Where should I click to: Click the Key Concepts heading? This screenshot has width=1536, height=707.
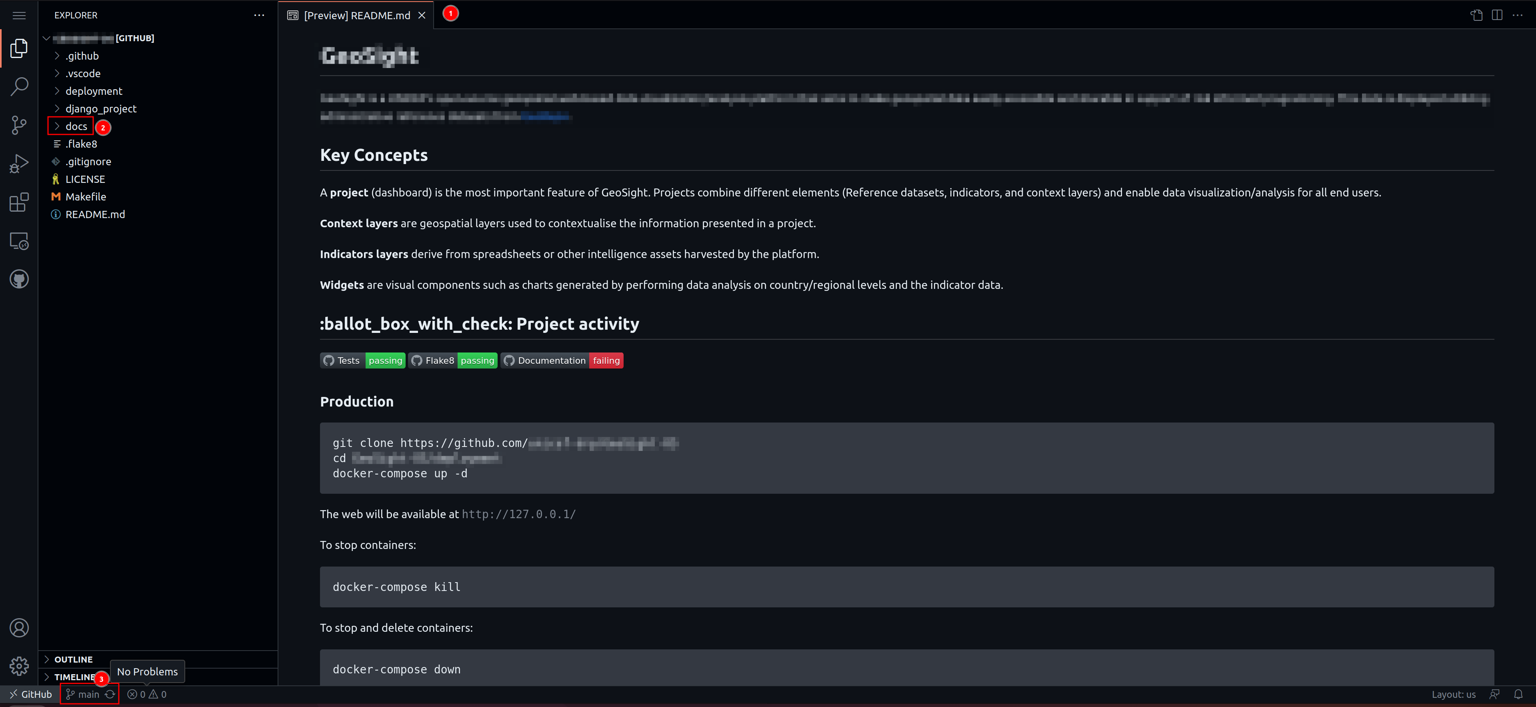coord(374,155)
